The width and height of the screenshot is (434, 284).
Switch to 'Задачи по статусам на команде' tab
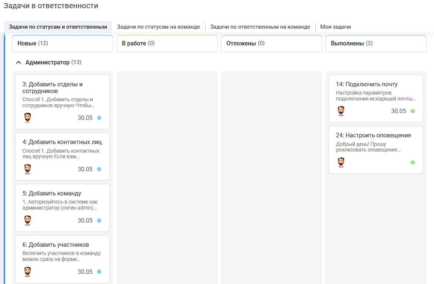coord(159,27)
